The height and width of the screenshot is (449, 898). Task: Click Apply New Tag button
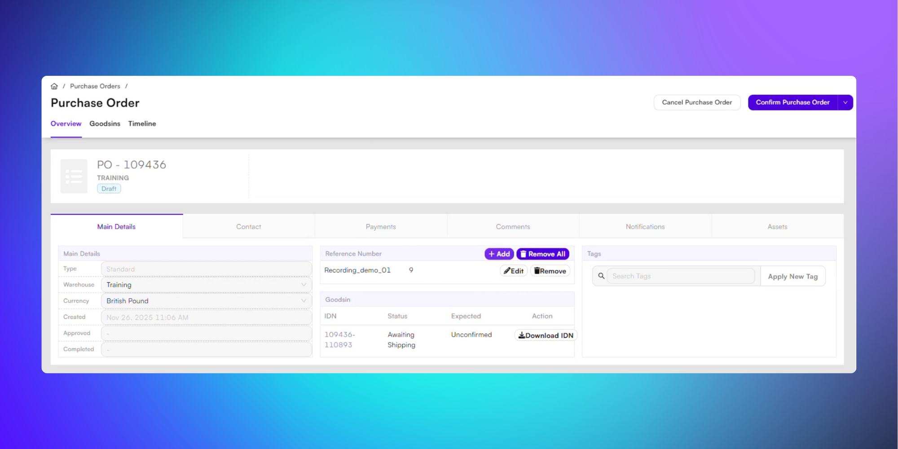coord(793,277)
